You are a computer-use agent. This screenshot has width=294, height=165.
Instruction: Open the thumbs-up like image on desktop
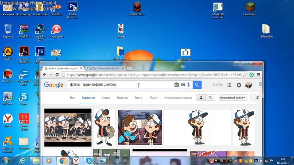click(x=186, y=54)
